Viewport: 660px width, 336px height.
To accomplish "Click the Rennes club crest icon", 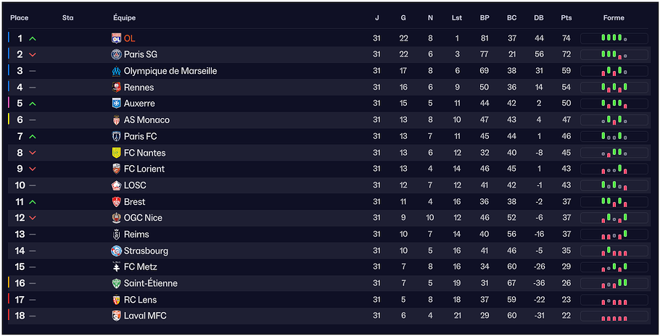I will pos(116,88).
